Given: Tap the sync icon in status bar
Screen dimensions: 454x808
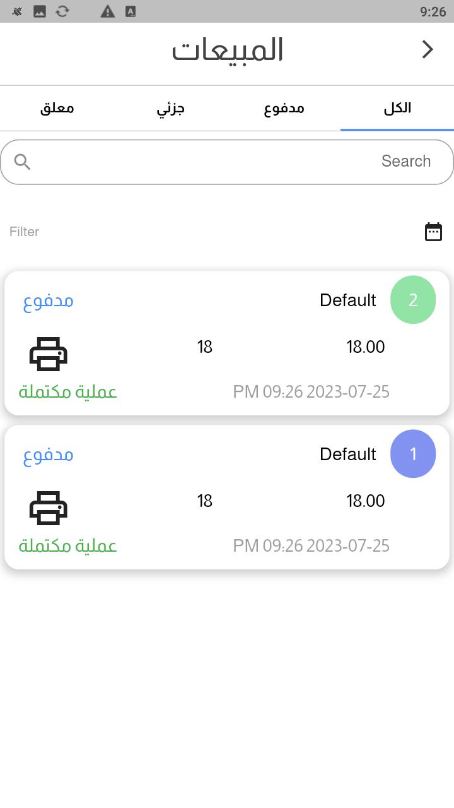Looking at the screenshot, I should coord(62,11).
